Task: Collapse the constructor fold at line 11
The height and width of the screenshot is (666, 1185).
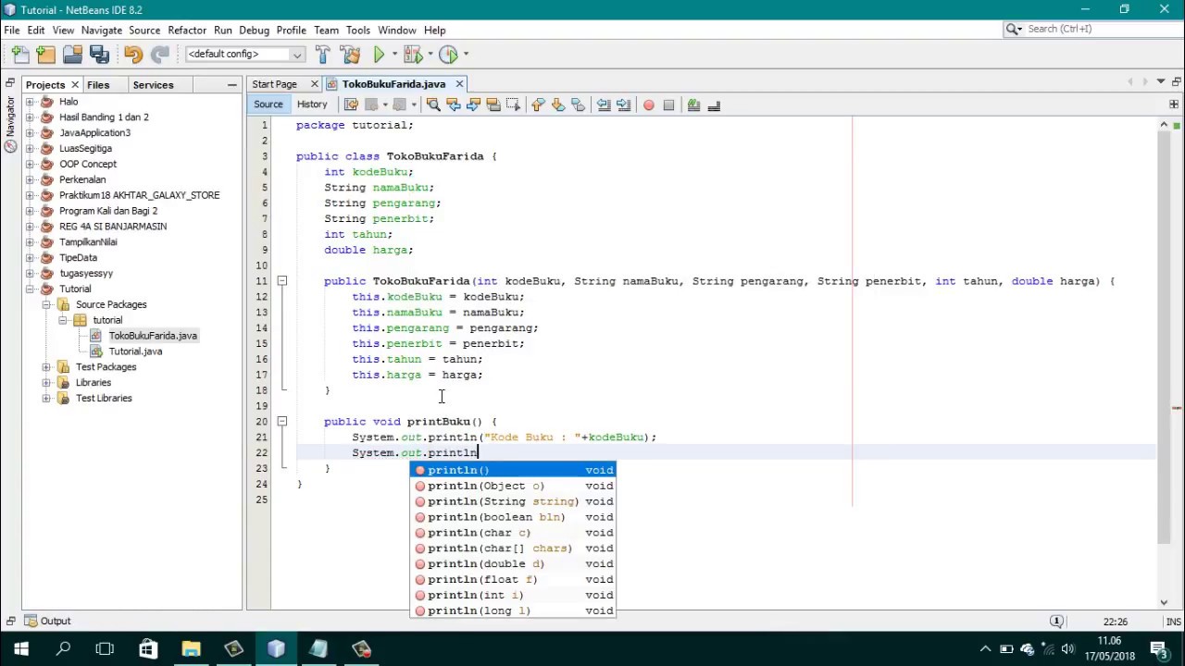Action: click(282, 281)
